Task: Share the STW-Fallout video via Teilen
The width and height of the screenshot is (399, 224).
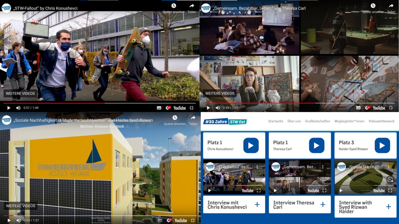Action: (x=192, y=8)
